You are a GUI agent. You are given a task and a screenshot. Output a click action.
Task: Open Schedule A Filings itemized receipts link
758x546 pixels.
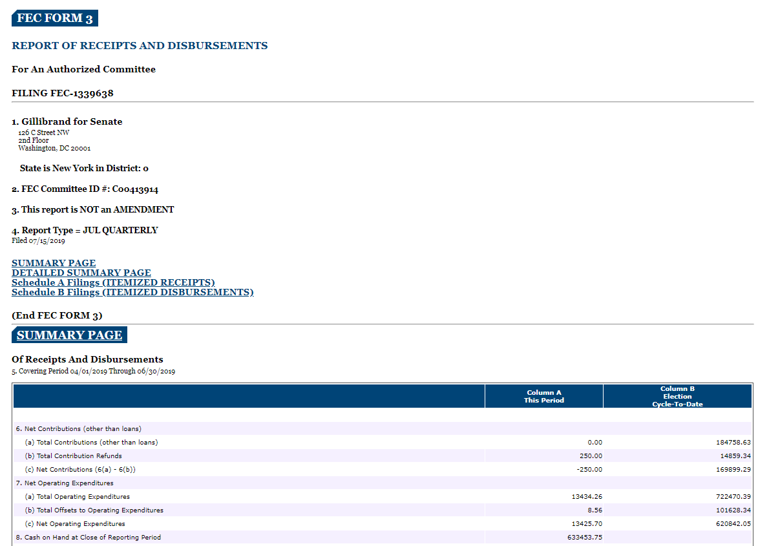point(113,282)
